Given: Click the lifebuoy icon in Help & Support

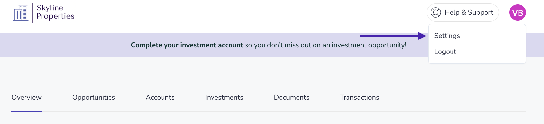Looking at the screenshot, I should pyautogui.click(x=435, y=12).
